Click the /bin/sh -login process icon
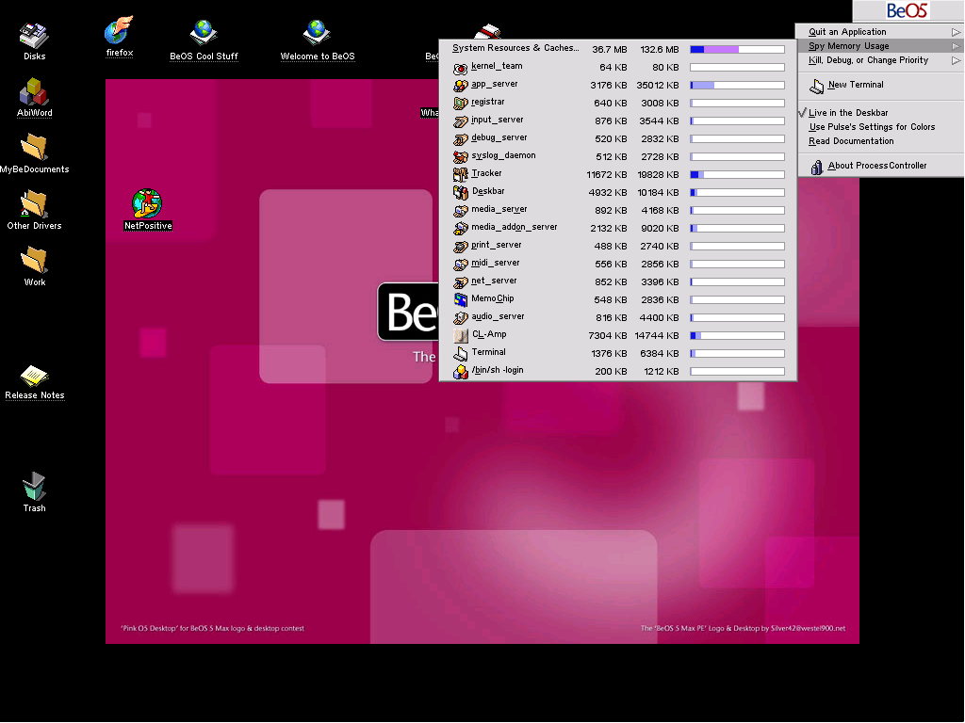Screen dimensions: 965x723 [x=460, y=371]
